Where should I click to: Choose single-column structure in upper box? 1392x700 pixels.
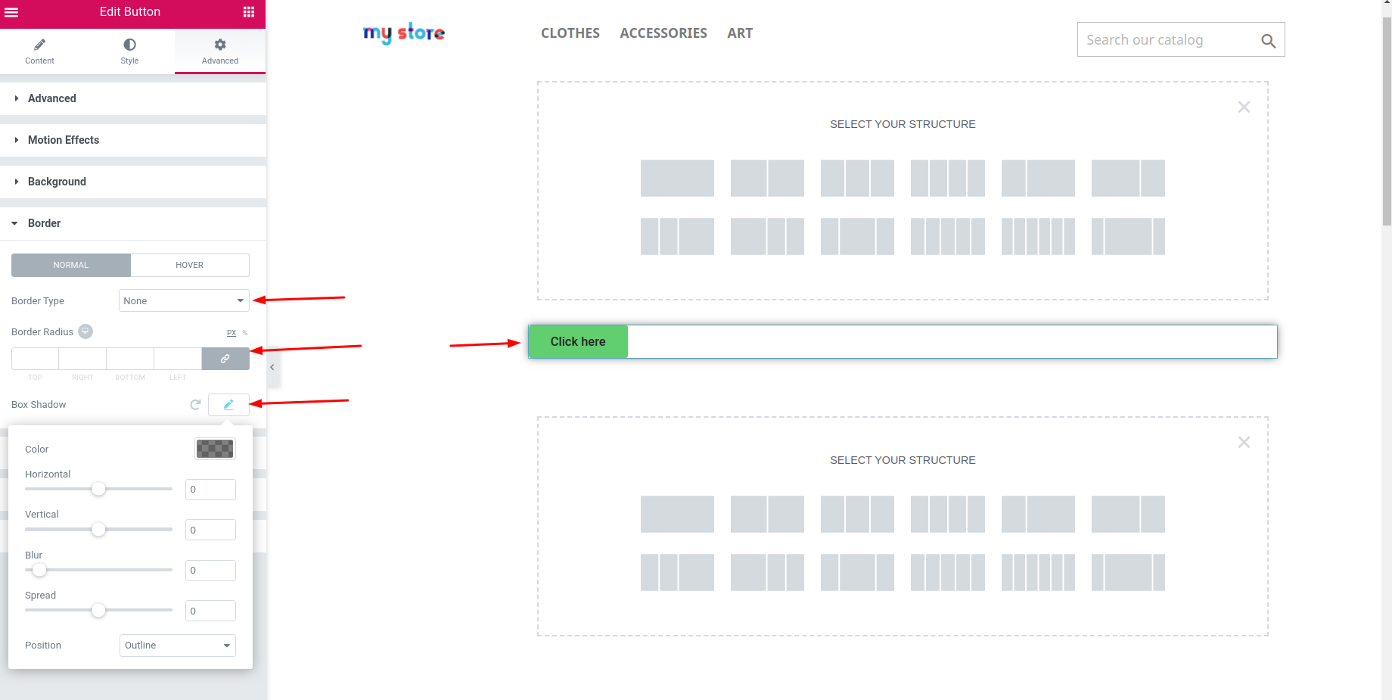[x=677, y=178]
